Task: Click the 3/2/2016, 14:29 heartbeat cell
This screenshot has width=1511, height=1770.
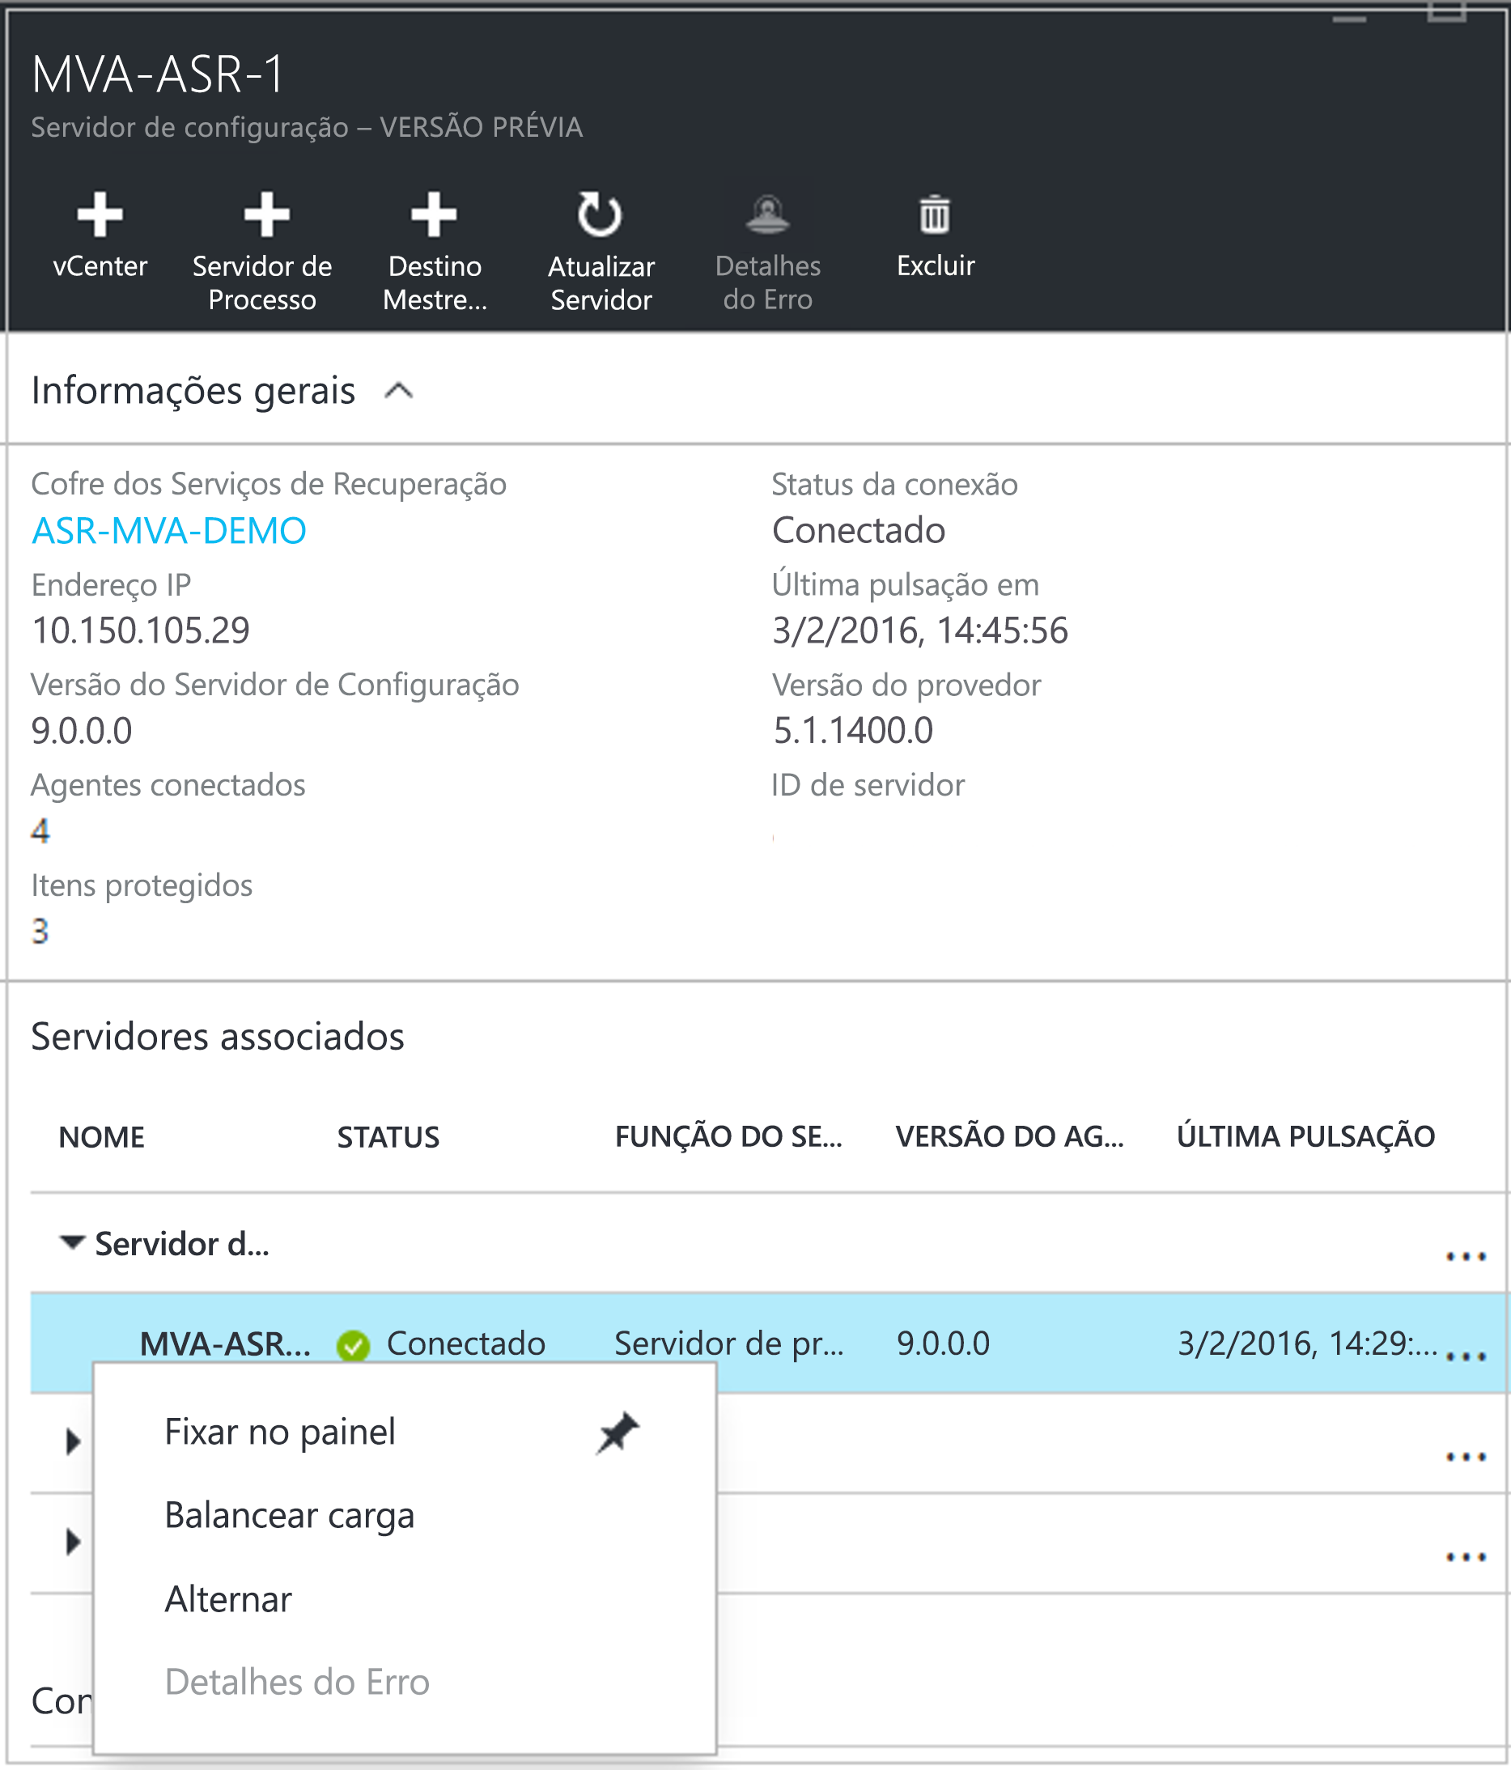Action: pyautogui.click(x=1307, y=1343)
